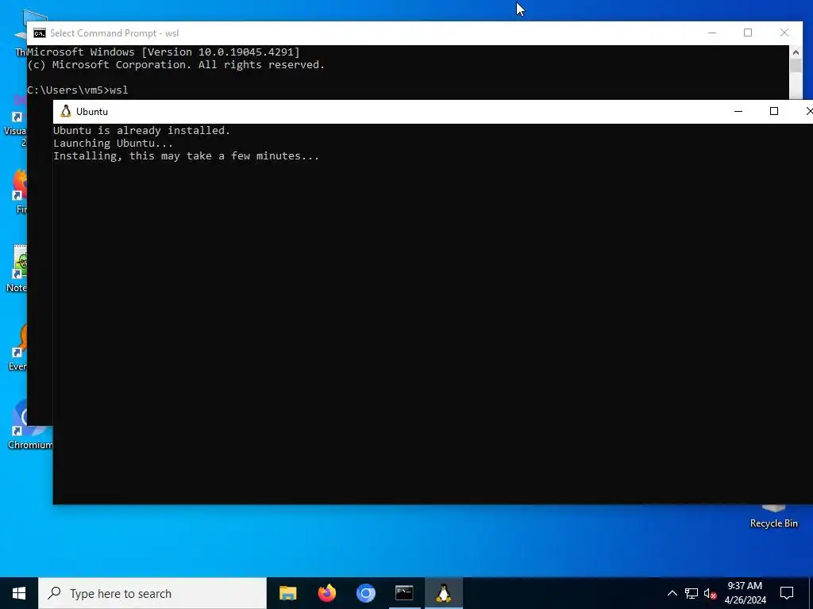The width and height of the screenshot is (813, 609).
Task: Click the taskbar search box
Action: pos(152,593)
